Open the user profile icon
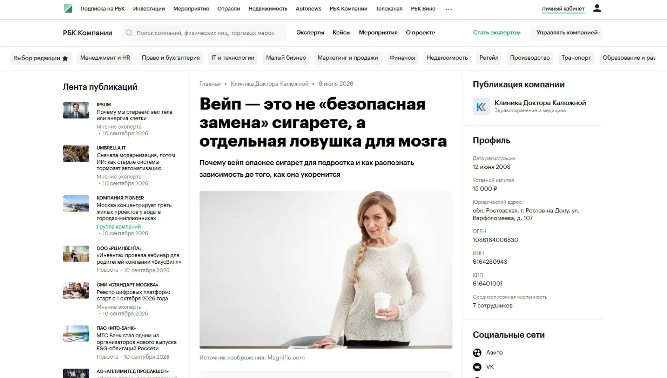Viewport: 667px width, 378px height. pyautogui.click(x=597, y=8)
